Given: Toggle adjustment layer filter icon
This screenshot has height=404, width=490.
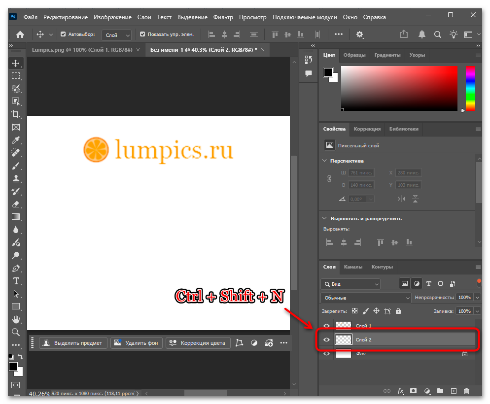Looking at the screenshot, I should [x=417, y=283].
